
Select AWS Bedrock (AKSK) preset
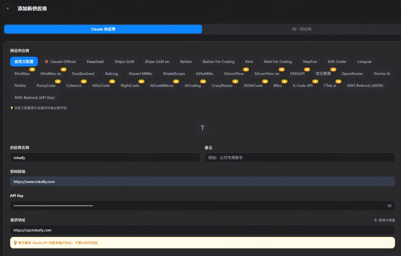tap(365, 86)
